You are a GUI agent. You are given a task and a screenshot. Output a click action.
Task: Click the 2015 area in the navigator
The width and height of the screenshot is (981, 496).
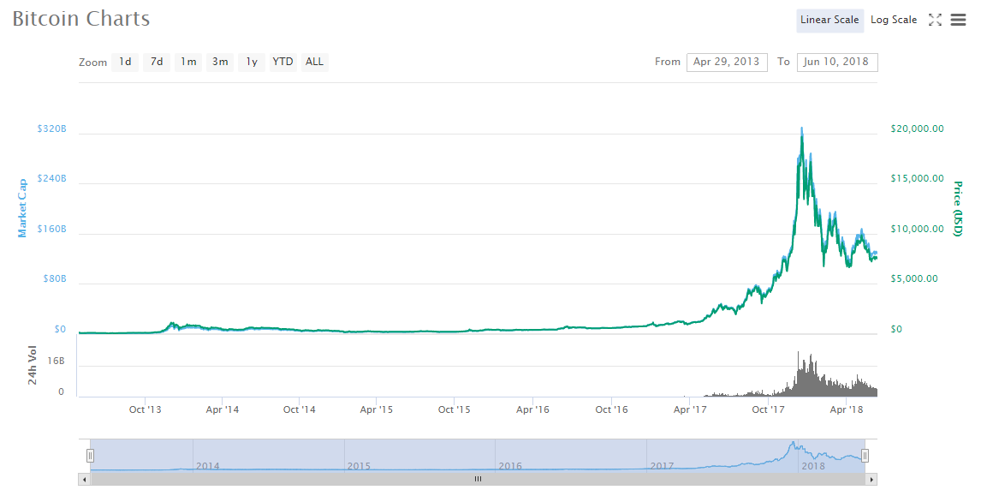pyautogui.click(x=359, y=465)
